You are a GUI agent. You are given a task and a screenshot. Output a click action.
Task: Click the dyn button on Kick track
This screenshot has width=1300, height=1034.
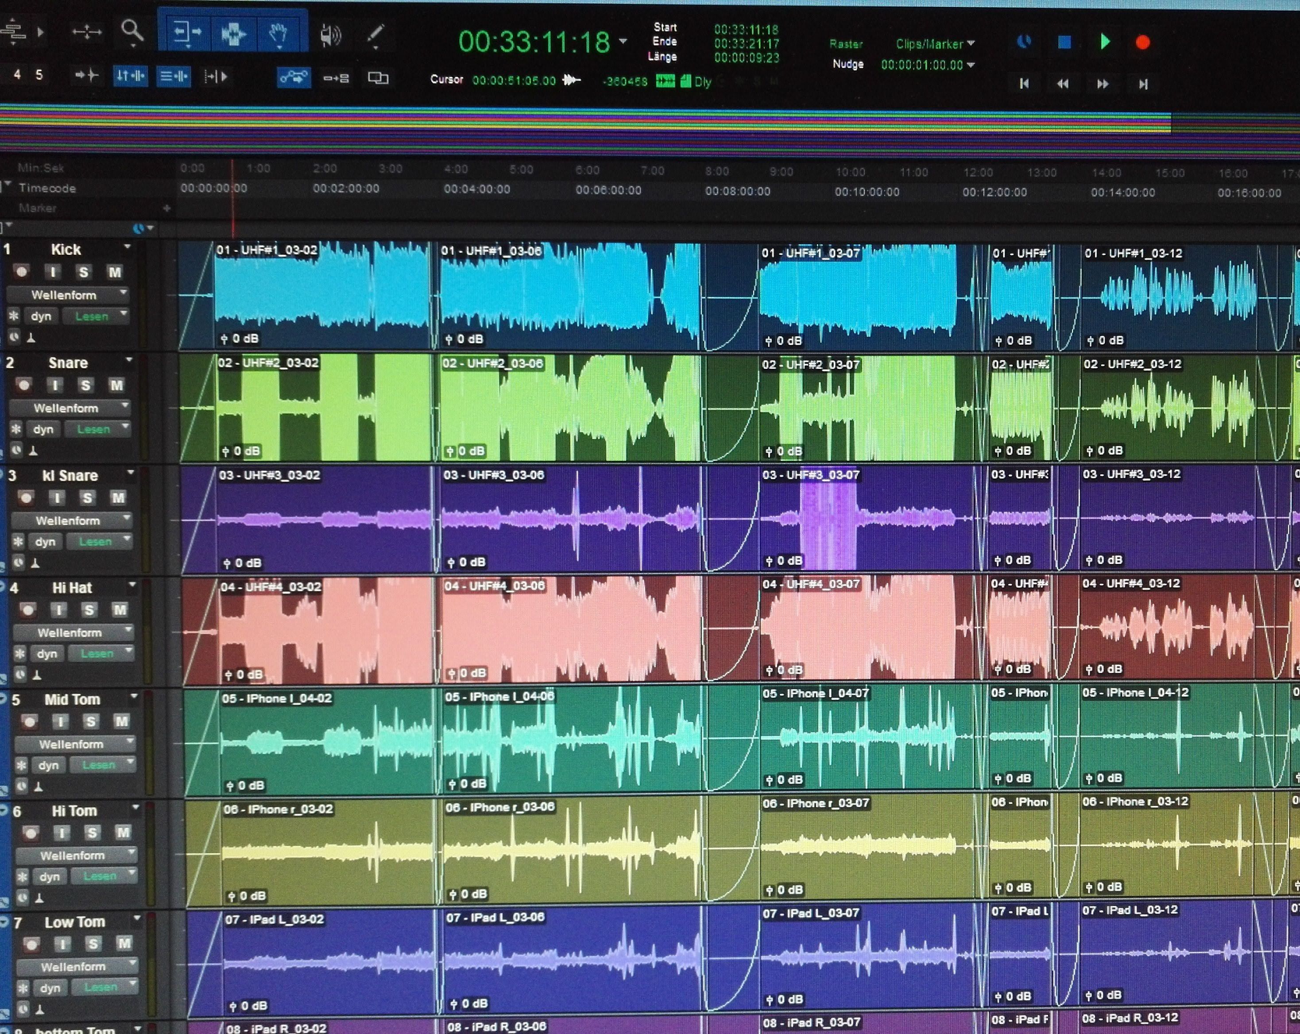click(41, 316)
